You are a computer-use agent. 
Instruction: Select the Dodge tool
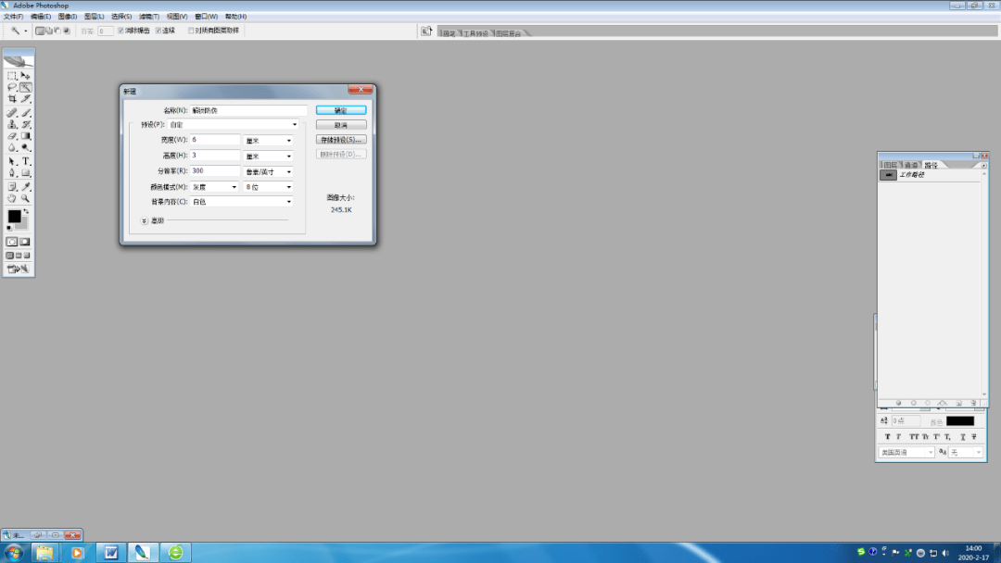pos(26,147)
